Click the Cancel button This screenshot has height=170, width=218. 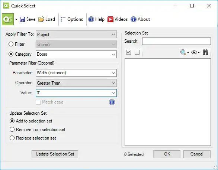[197, 154]
